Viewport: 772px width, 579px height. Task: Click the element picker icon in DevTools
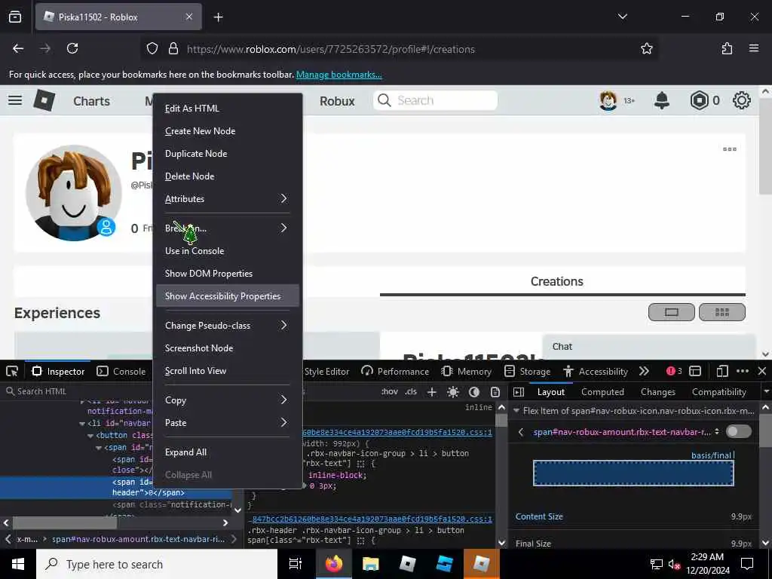(x=12, y=371)
